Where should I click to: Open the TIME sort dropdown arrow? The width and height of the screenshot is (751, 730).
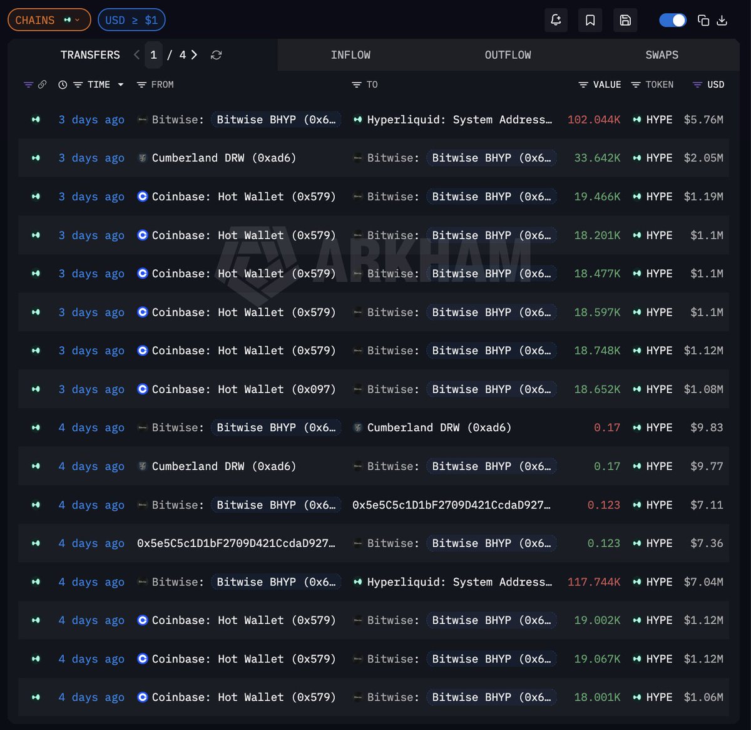click(121, 85)
